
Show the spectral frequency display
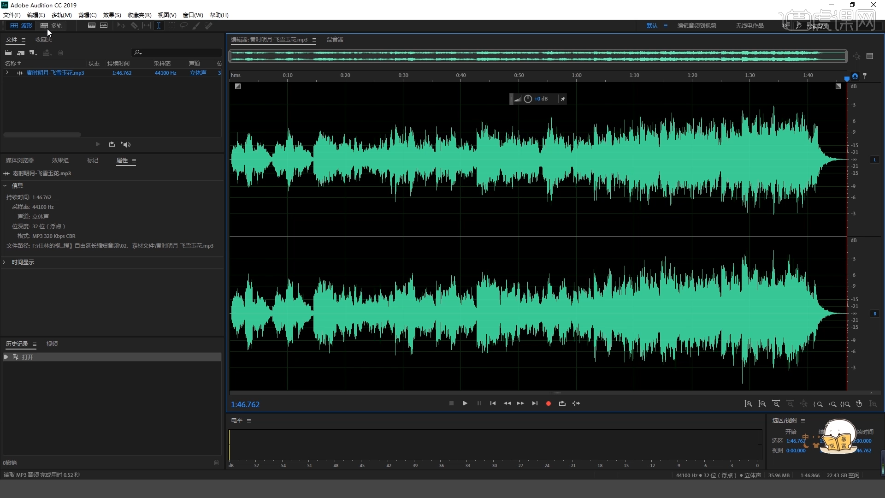(x=92, y=26)
